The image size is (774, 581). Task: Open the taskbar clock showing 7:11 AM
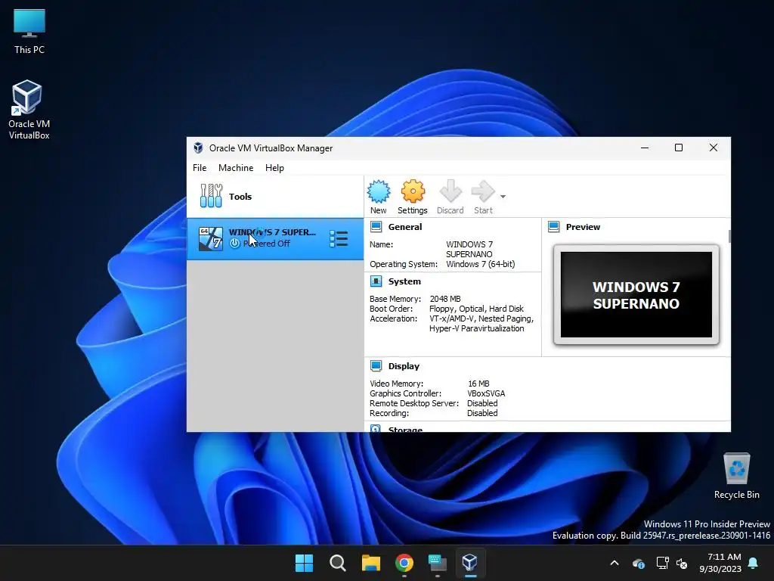click(x=720, y=563)
